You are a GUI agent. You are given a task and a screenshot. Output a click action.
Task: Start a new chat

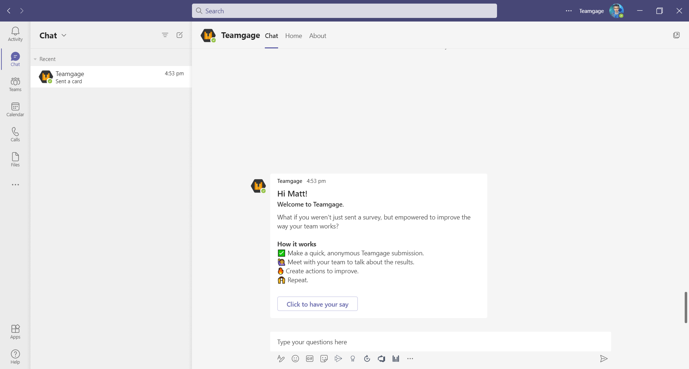[180, 35]
